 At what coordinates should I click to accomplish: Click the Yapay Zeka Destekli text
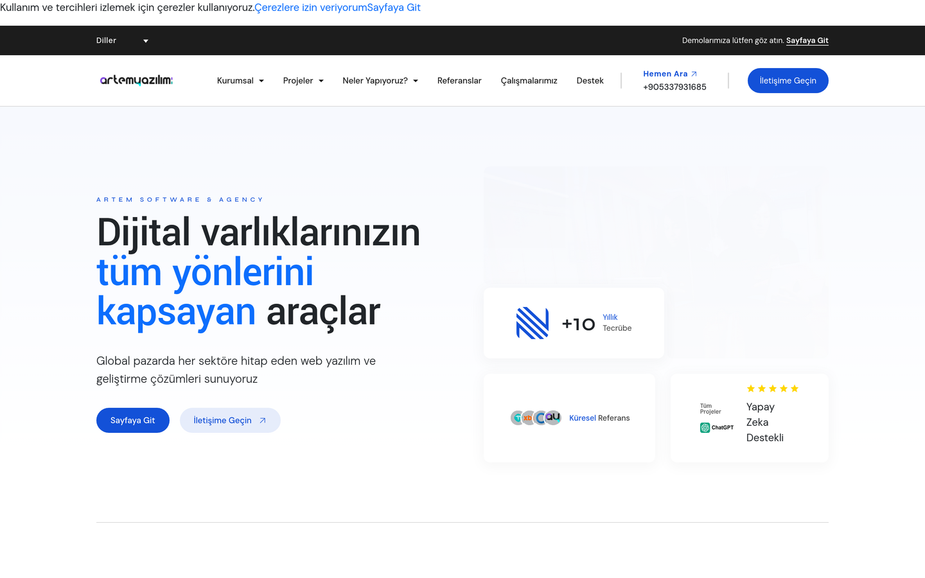[765, 422]
